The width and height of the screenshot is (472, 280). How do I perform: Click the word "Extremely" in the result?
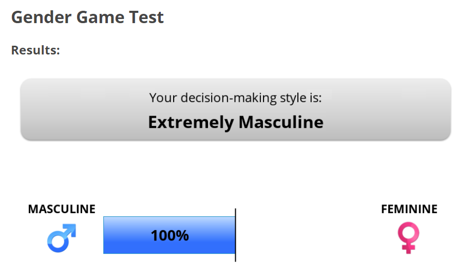[191, 122]
